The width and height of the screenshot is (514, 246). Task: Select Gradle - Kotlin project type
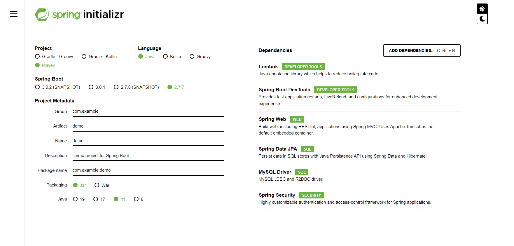(99, 56)
